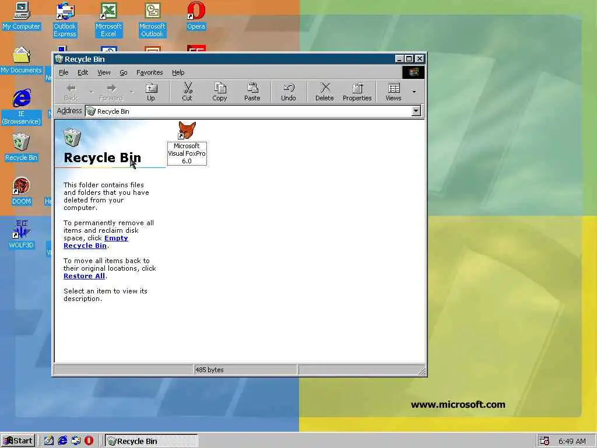
Task: Select My Documents desktop folder
Action: [22, 60]
